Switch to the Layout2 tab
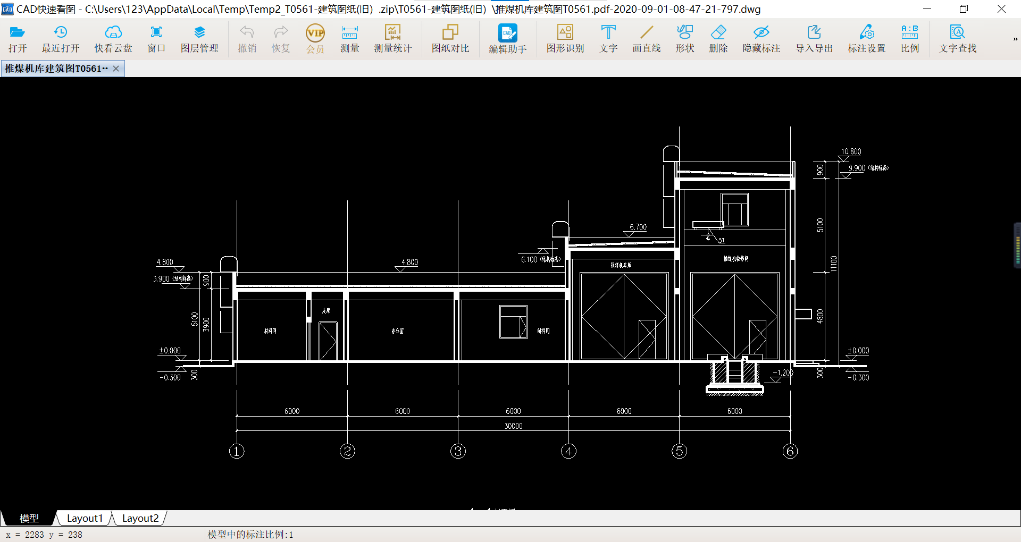This screenshot has width=1021, height=542. point(140,518)
